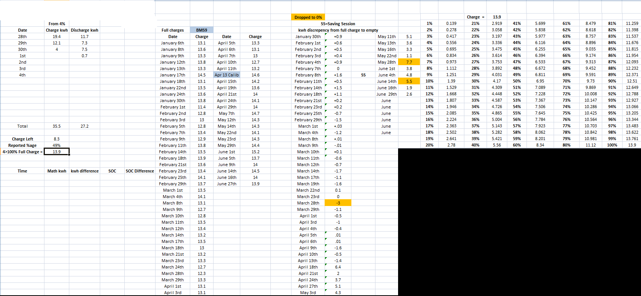The height and width of the screenshot is (296, 641).
Task: Click the highlighted 'Apr 13 Calib' cell
Action: point(227,75)
